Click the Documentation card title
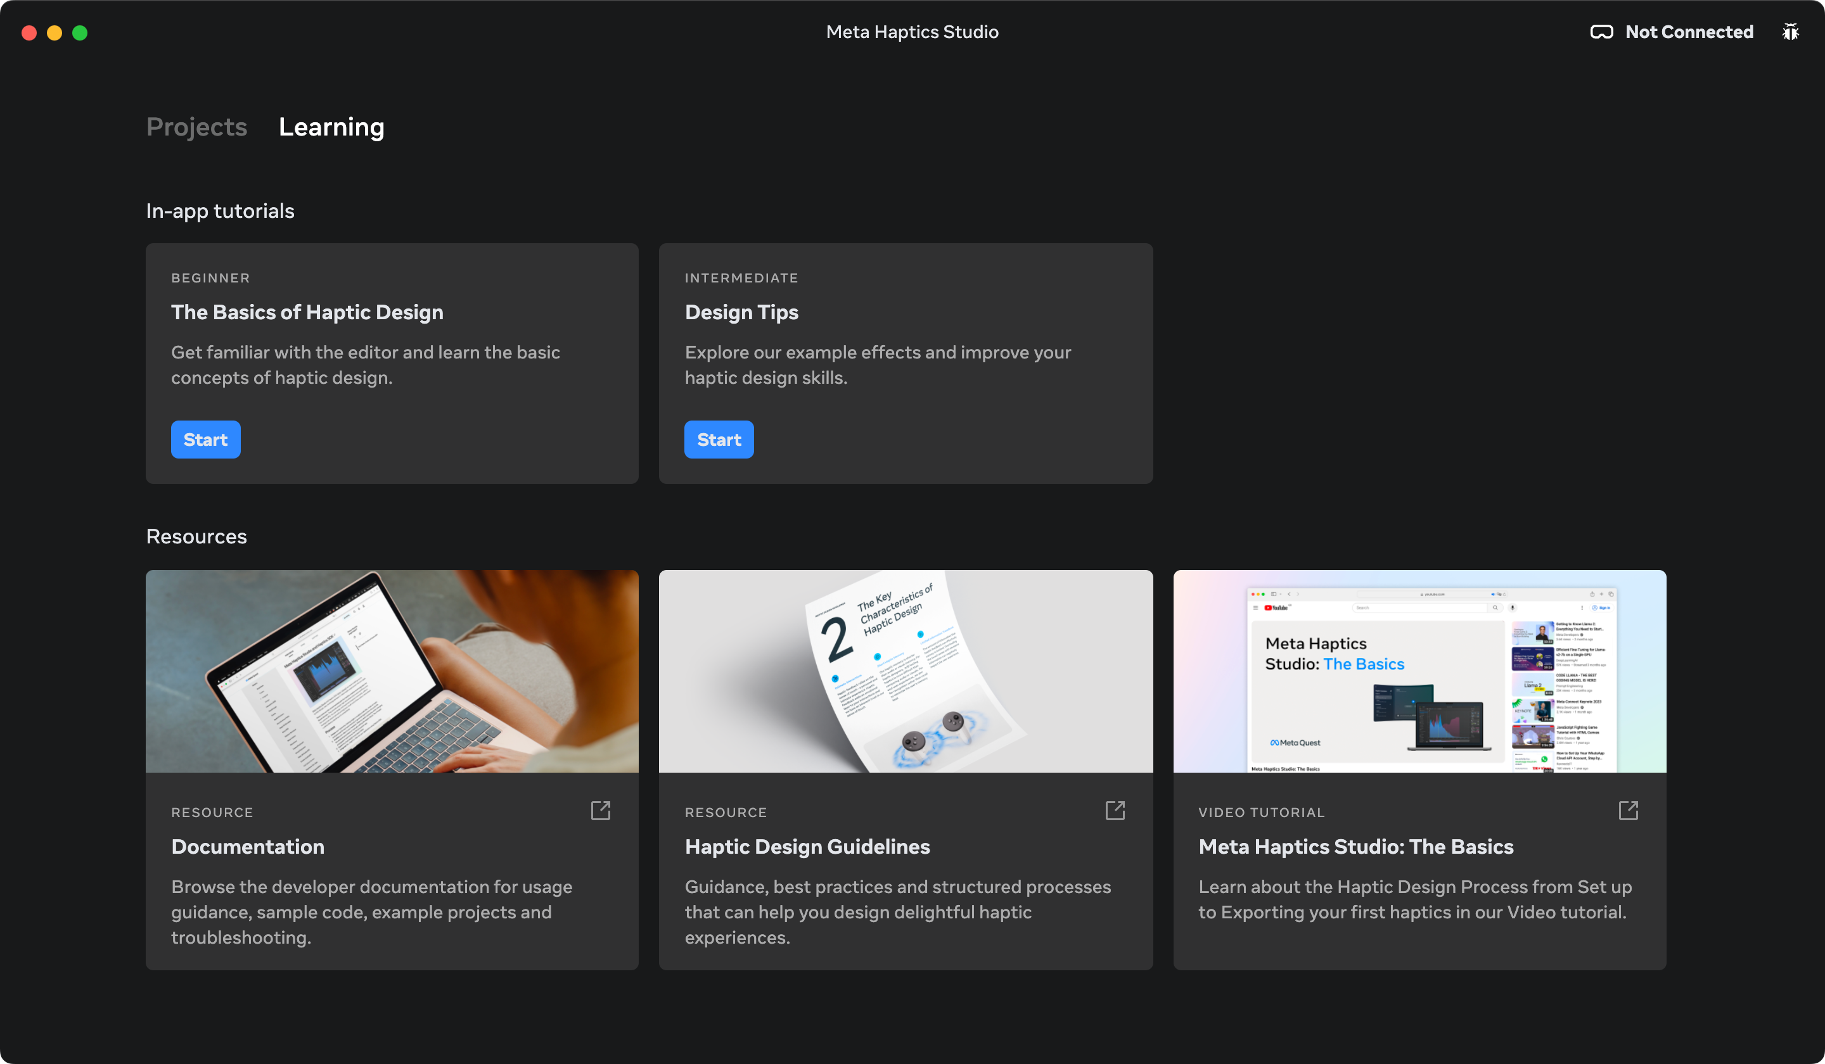The height and width of the screenshot is (1064, 1825). (x=248, y=846)
